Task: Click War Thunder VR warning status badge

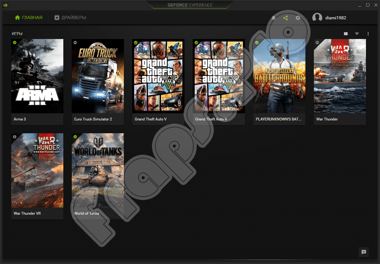Action: pos(15,137)
